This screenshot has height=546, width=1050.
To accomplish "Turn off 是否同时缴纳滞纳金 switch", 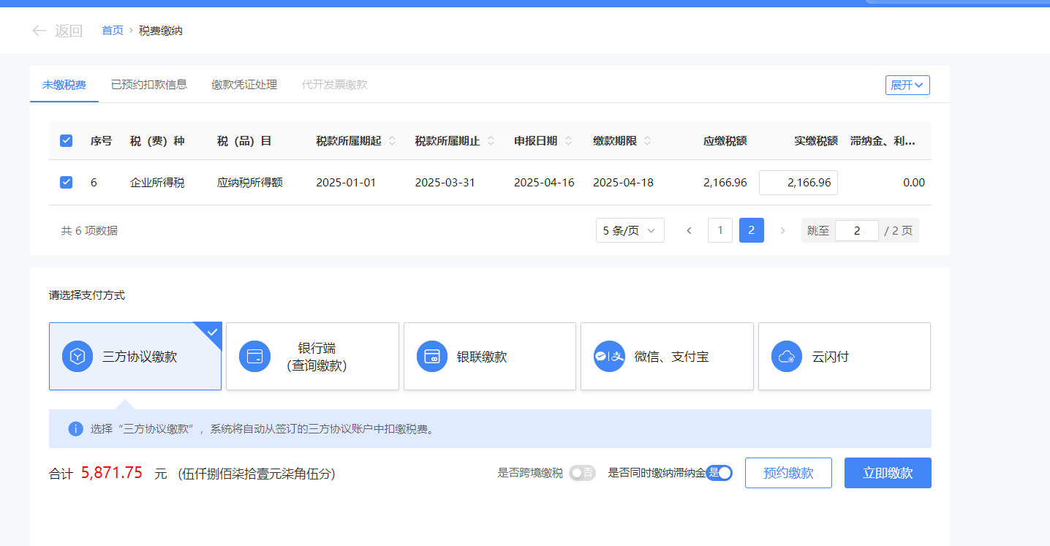I will (719, 473).
